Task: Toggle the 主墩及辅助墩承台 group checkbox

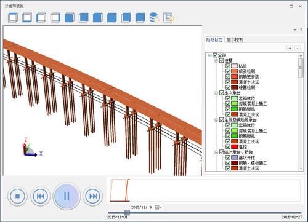Action: coord(221,120)
